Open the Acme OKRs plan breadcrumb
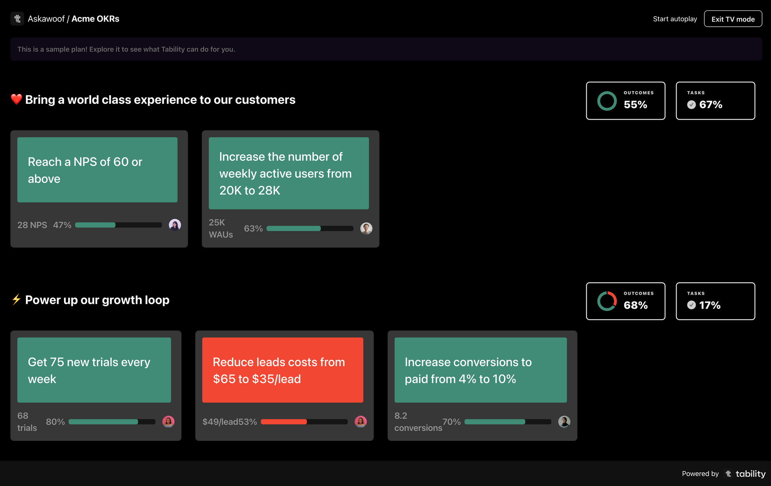771x486 pixels. 95,19
